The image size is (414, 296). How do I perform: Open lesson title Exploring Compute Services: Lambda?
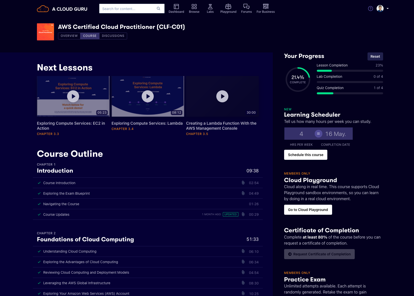pyautogui.click(x=147, y=123)
